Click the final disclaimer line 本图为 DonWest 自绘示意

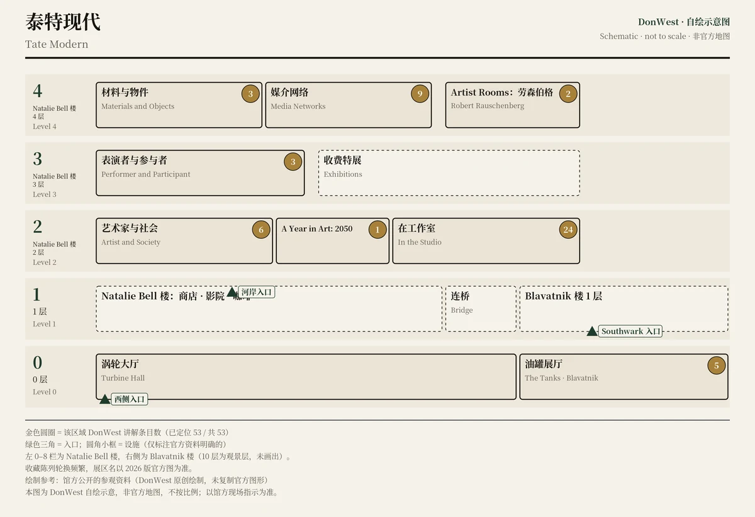(152, 492)
